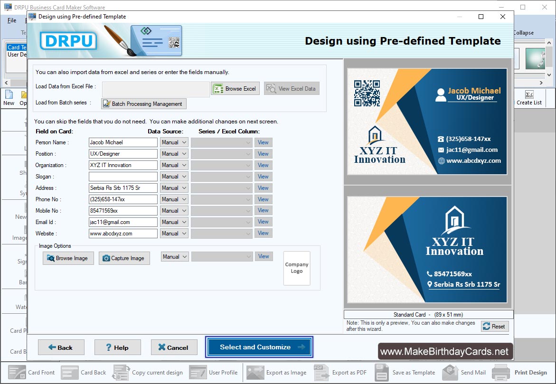This screenshot has height=384, width=556.
Task: Click View link for Website row
Action: 263,234
